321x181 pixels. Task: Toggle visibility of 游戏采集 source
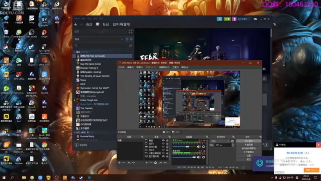(x=163, y=147)
